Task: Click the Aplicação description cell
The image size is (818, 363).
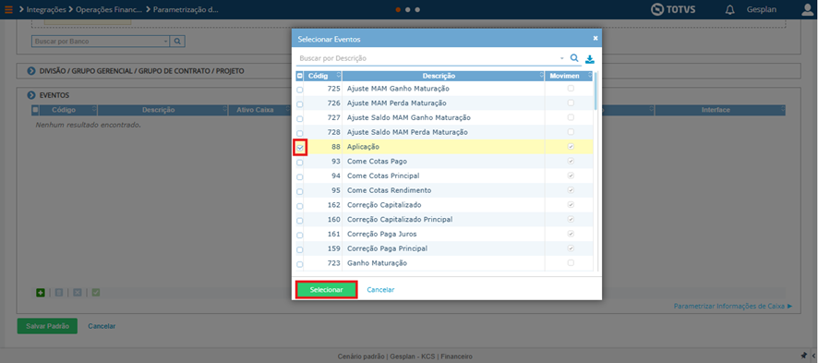Action: (x=443, y=147)
